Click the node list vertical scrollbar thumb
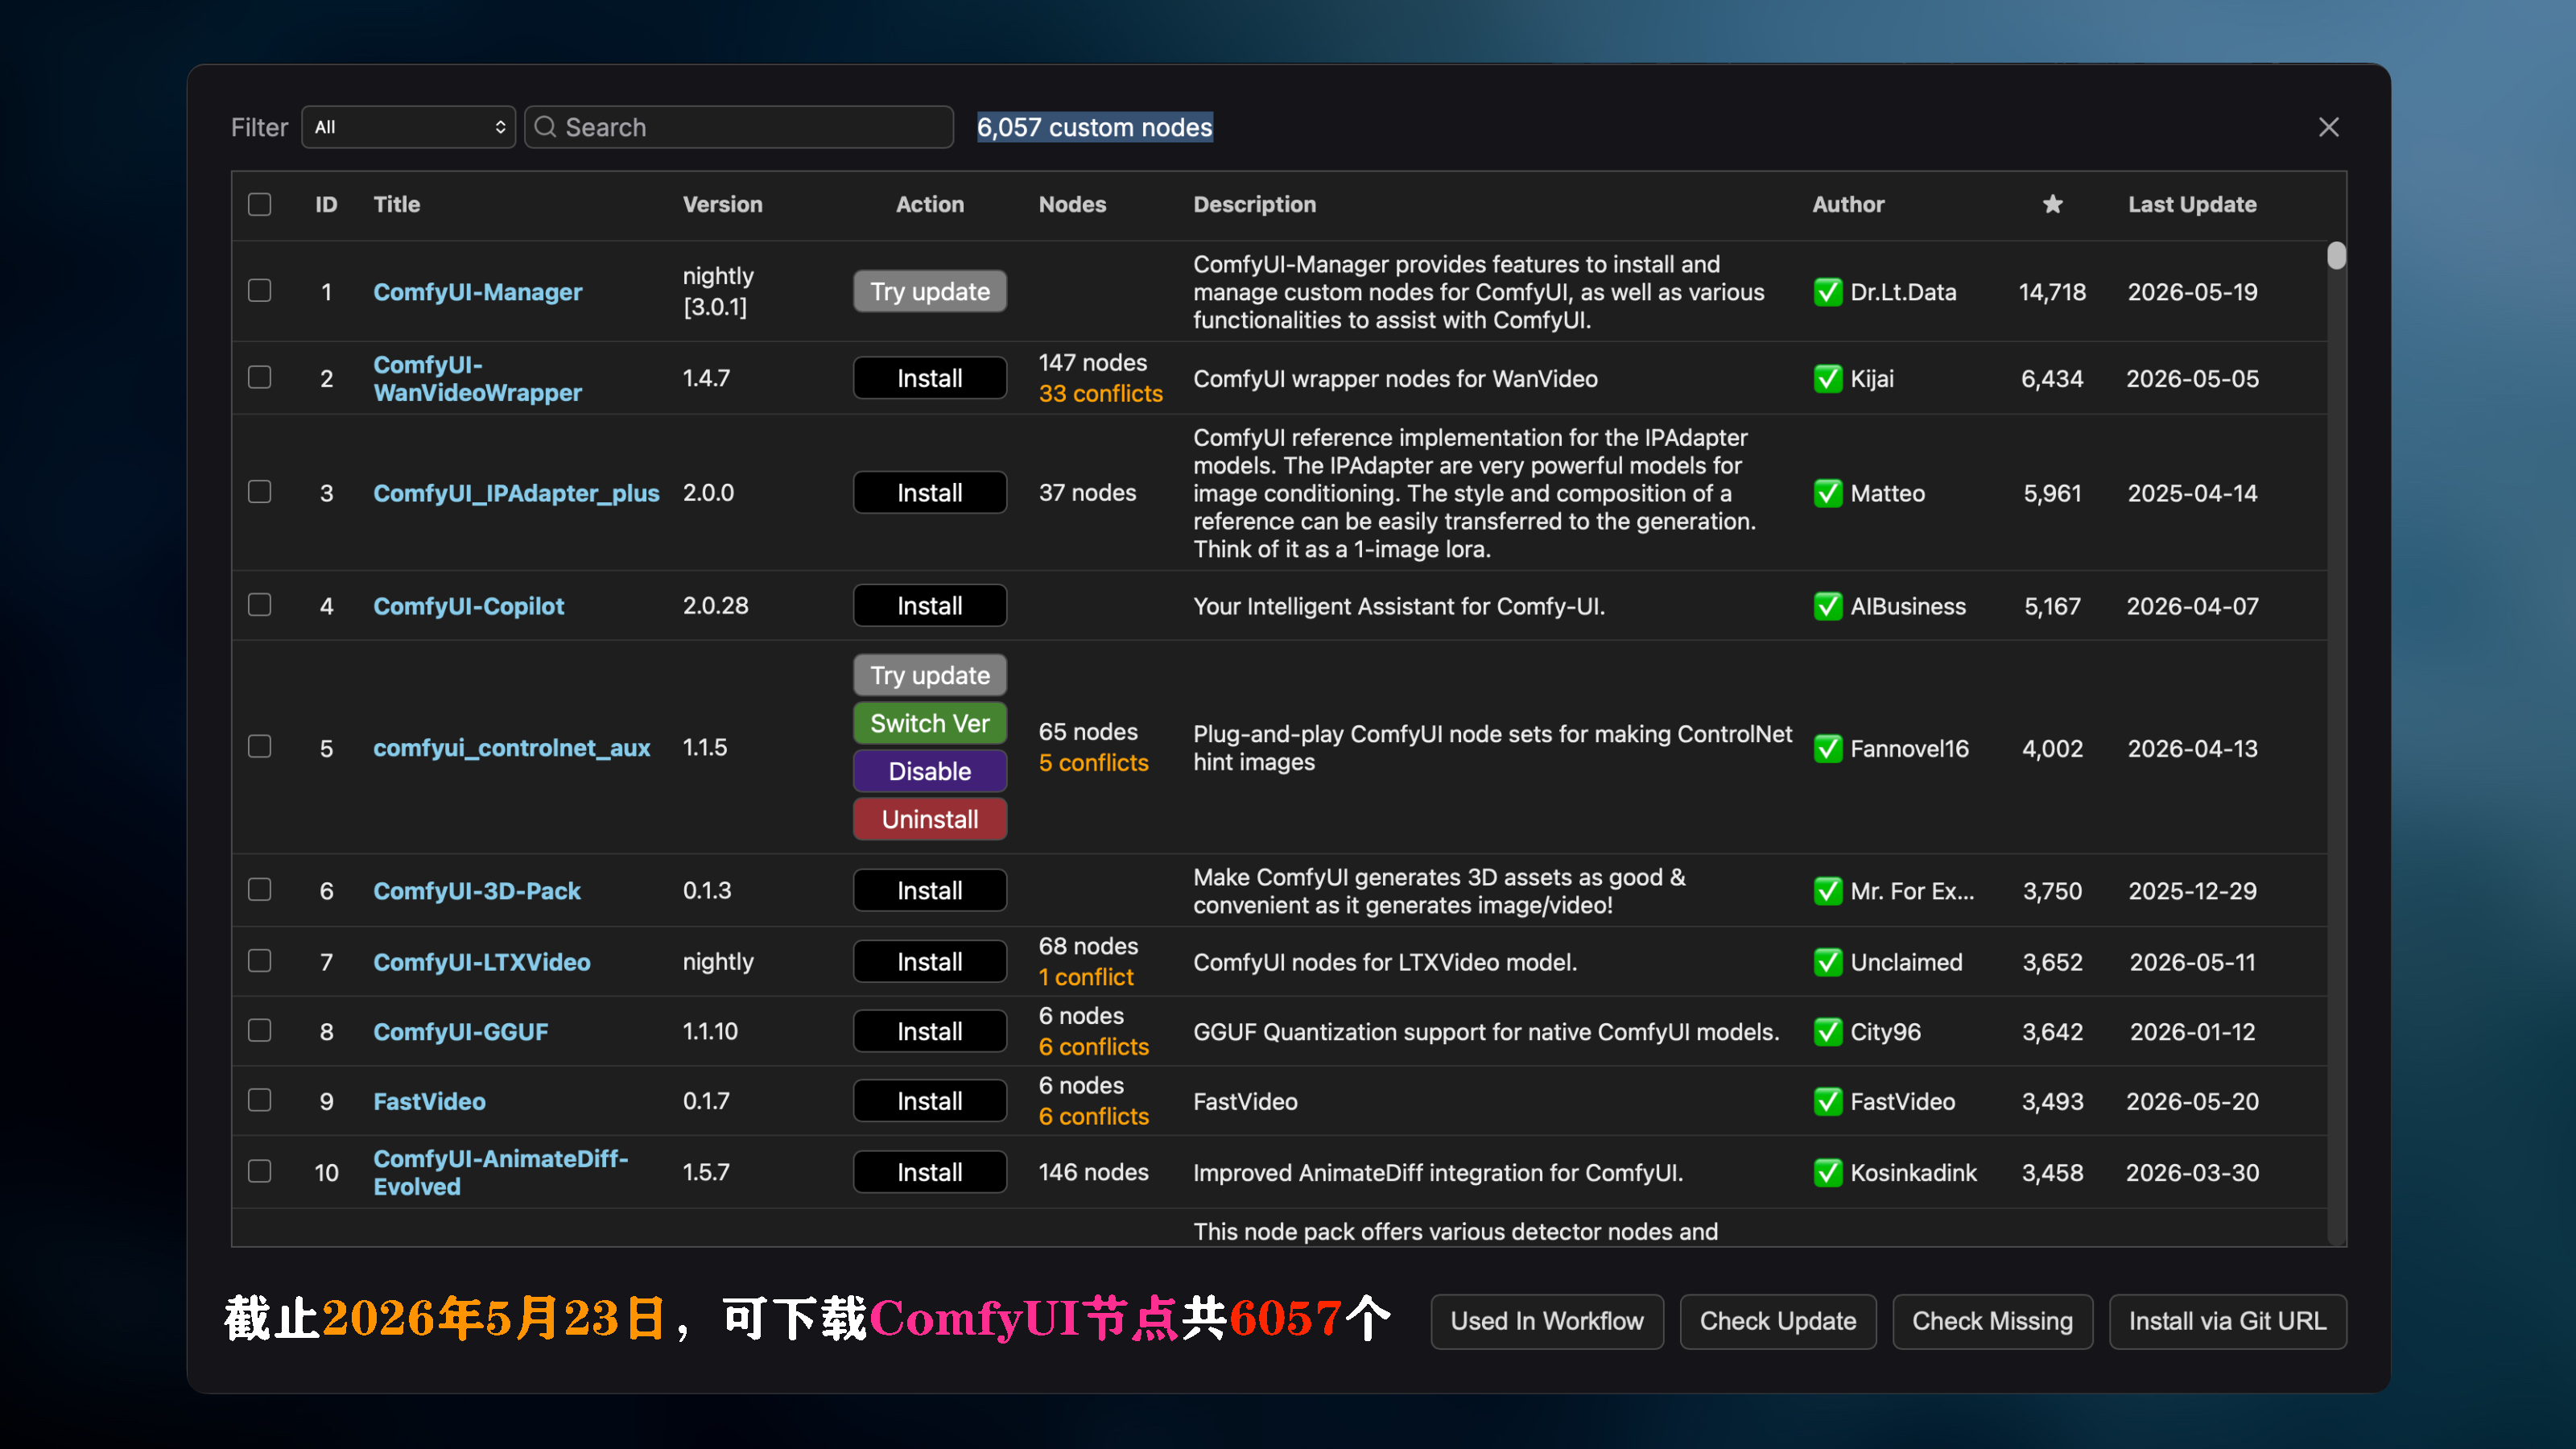This screenshot has height=1449, width=2576. [x=2336, y=256]
